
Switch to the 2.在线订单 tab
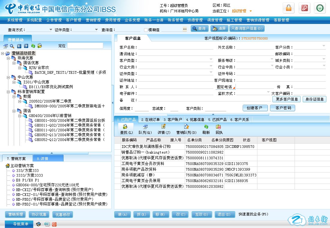click(150, 119)
